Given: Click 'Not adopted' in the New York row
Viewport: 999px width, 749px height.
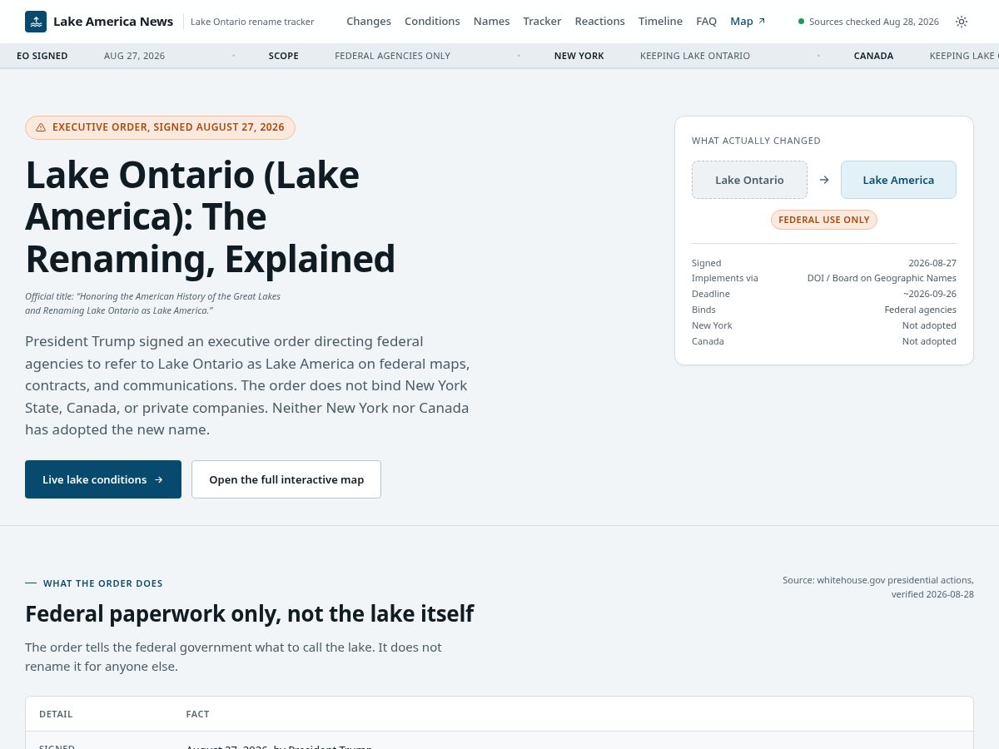Looking at the screenshot, I should point(929,325).
